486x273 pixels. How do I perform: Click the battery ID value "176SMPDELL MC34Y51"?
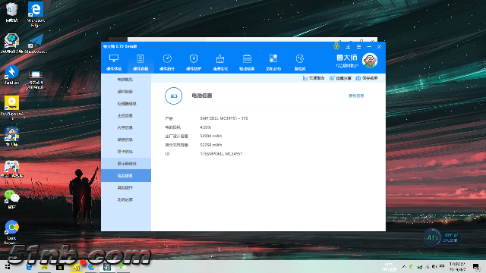[x=221, y=154]
